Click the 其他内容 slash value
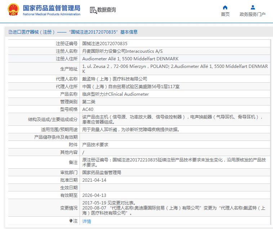 click(83, 152)
